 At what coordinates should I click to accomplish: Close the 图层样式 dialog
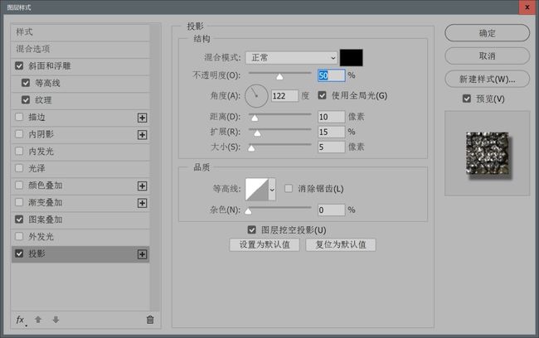[527, 7]
